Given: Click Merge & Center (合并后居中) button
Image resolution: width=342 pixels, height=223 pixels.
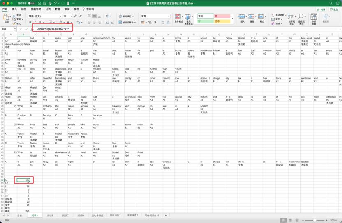Looking at the screenshot, I should [x=127, y=22].
